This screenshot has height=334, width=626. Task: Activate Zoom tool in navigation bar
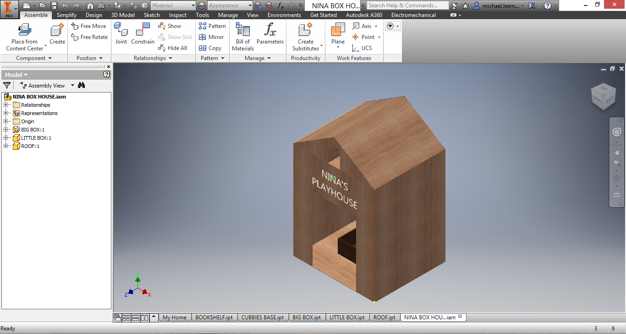[x=617, y=163]
